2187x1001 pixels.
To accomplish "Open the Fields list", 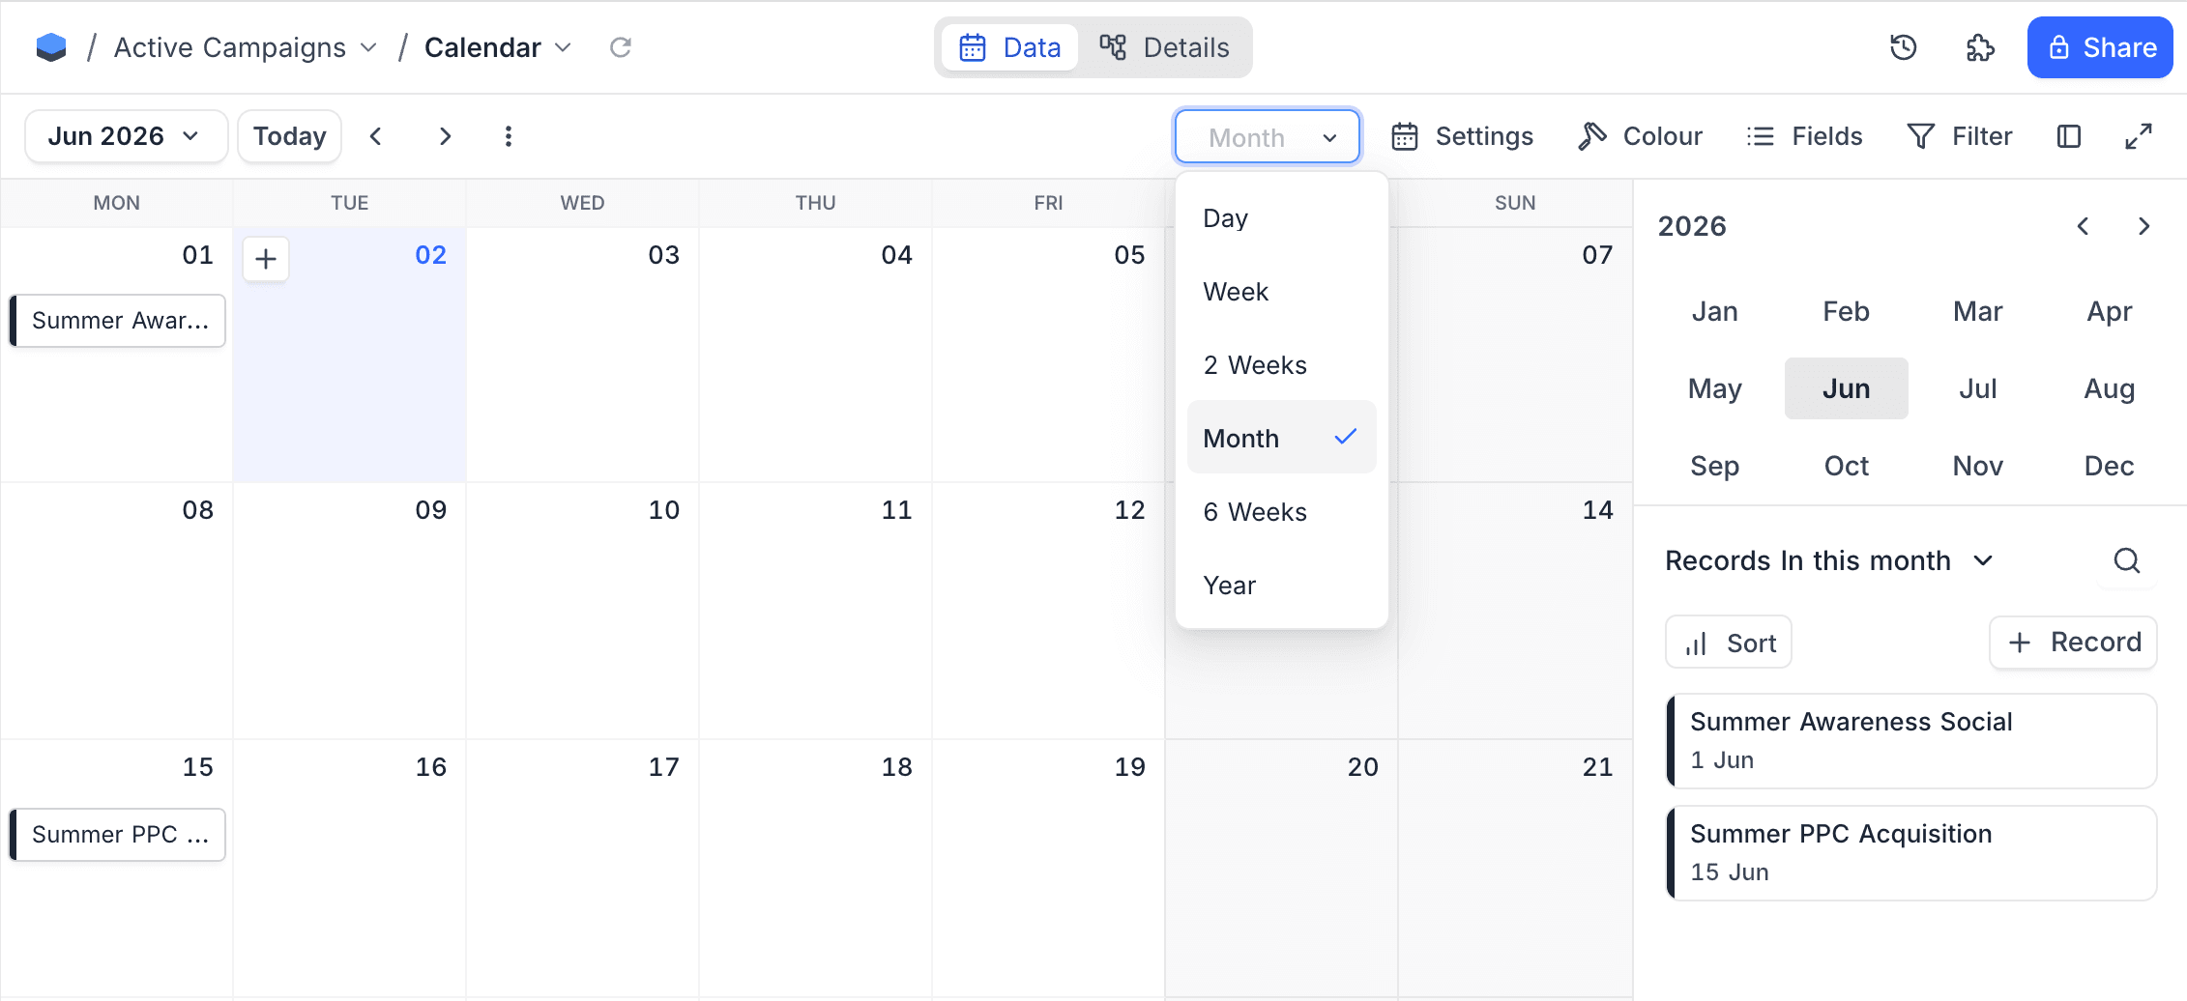I will pos(1804,136).
